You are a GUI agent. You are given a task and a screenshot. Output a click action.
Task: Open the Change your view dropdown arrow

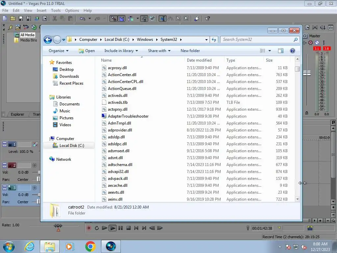pos(270,51)
